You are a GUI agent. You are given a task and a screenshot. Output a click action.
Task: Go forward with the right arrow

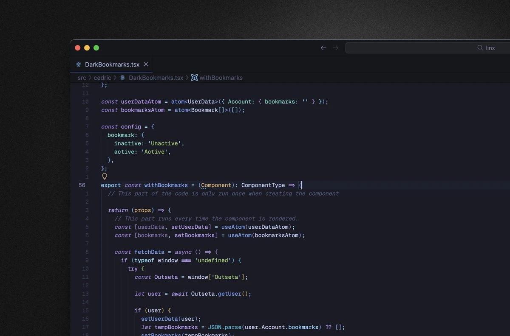tap(336, 48)
